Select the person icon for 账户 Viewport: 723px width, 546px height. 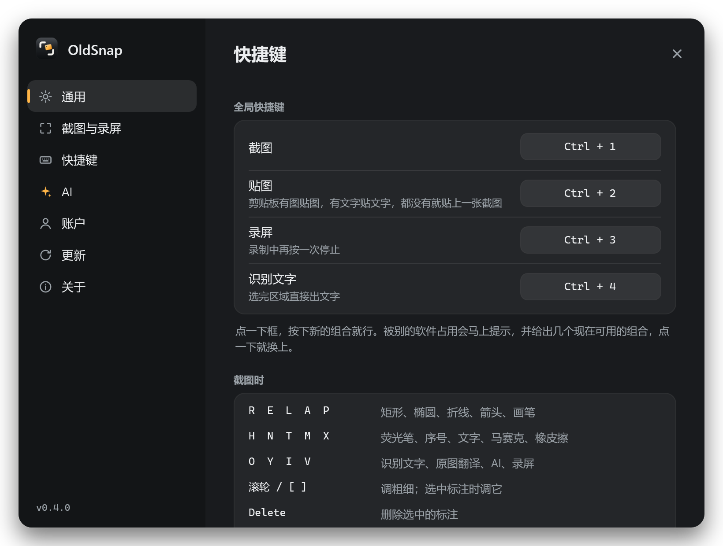[45, 223]
